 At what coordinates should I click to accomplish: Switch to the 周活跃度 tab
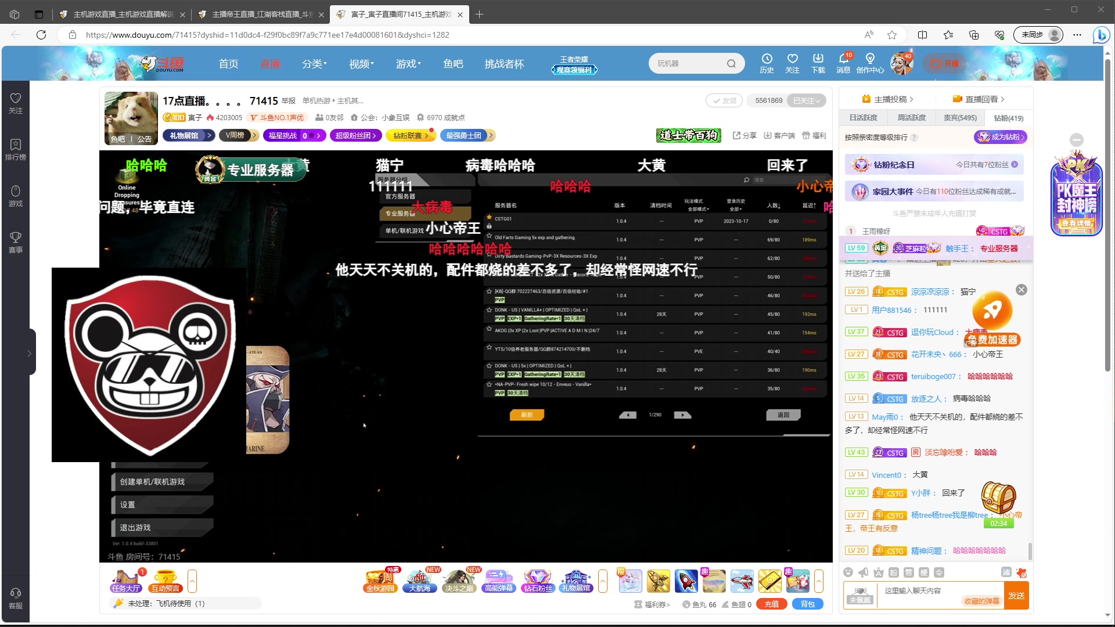911,117
